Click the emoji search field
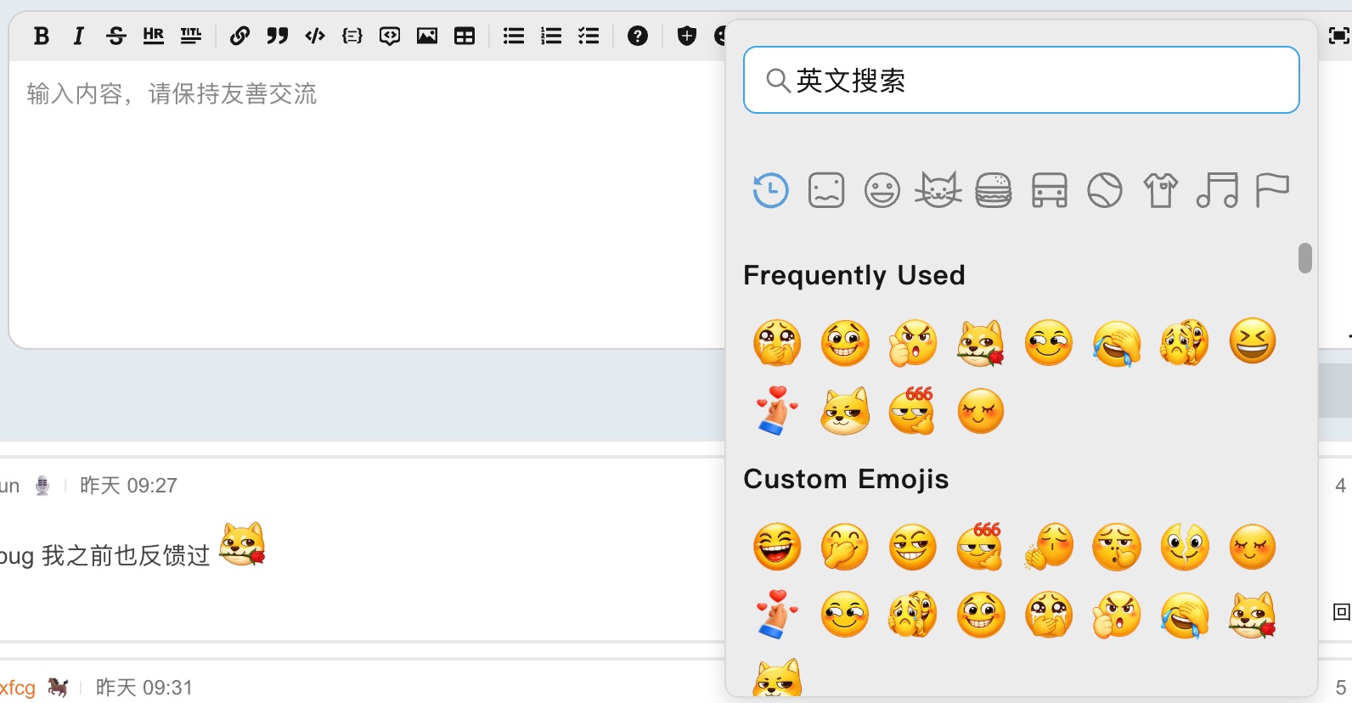This screenshot has height=703, width=1352. point(1021,81)
